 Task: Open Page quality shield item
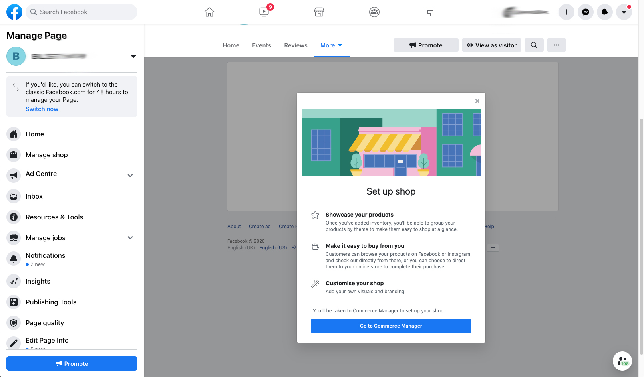click(x=72, y=323)
